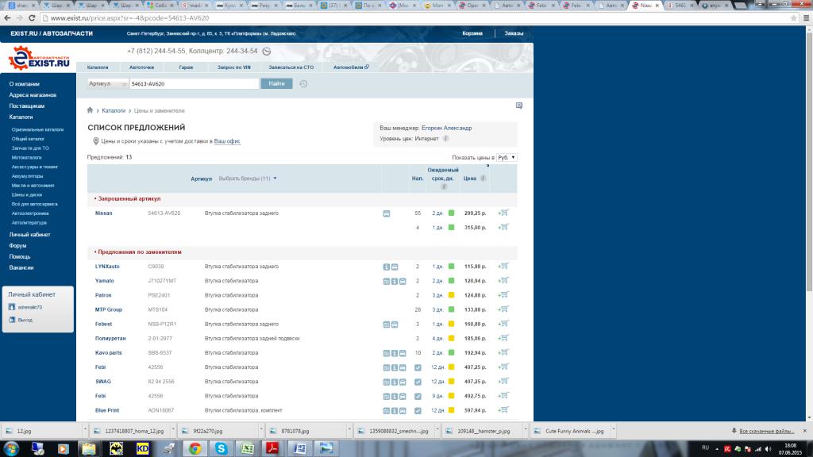The image size is (813, 457).
Task: Open the Заказы link in the header
Action: click(x=514, y=33)
